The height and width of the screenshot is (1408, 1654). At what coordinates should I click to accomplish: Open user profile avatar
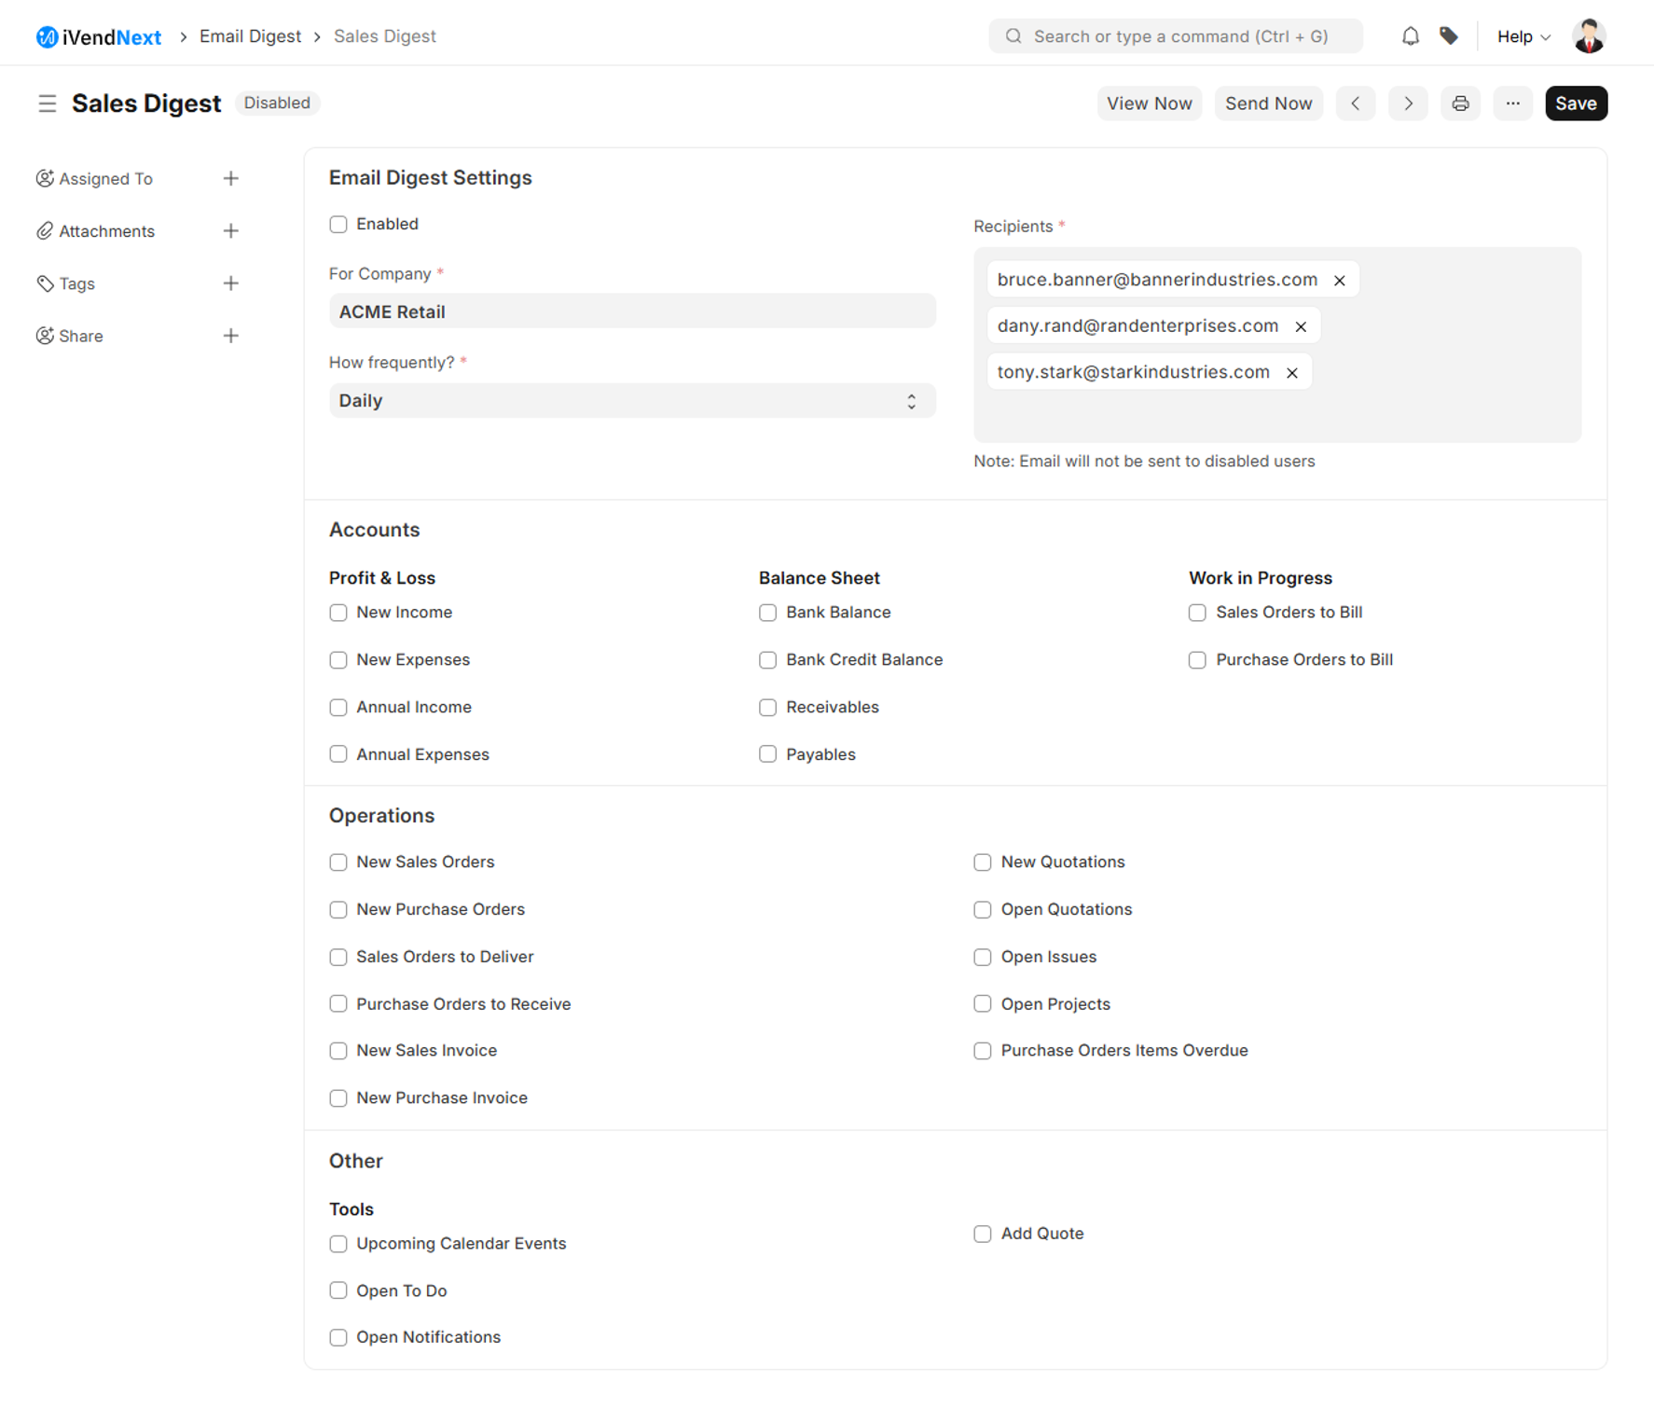(1588, 36)
